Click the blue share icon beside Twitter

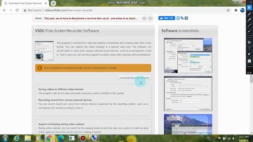[182, 18]
